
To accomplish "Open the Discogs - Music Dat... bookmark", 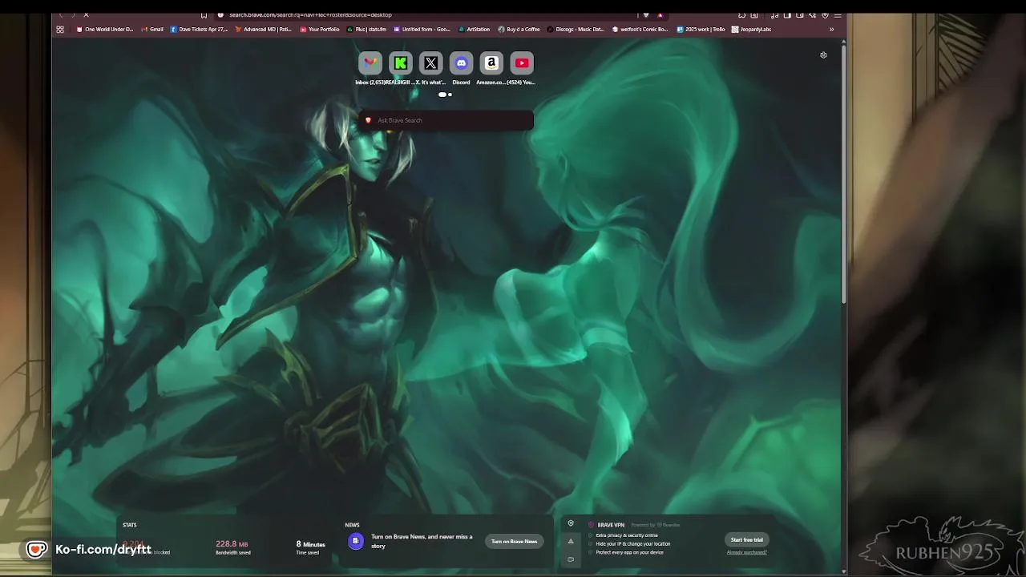I will (x=576, y=30).
